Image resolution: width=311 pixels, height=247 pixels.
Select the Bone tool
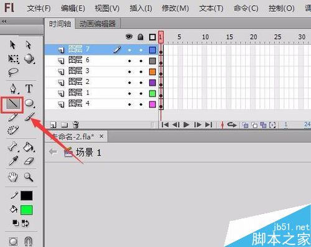pos(13,147)
